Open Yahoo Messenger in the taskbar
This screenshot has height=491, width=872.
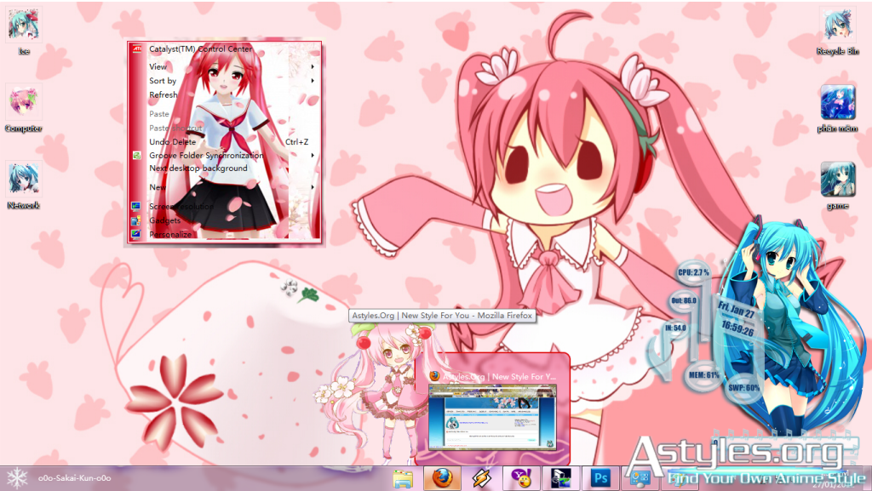point(520,478)
